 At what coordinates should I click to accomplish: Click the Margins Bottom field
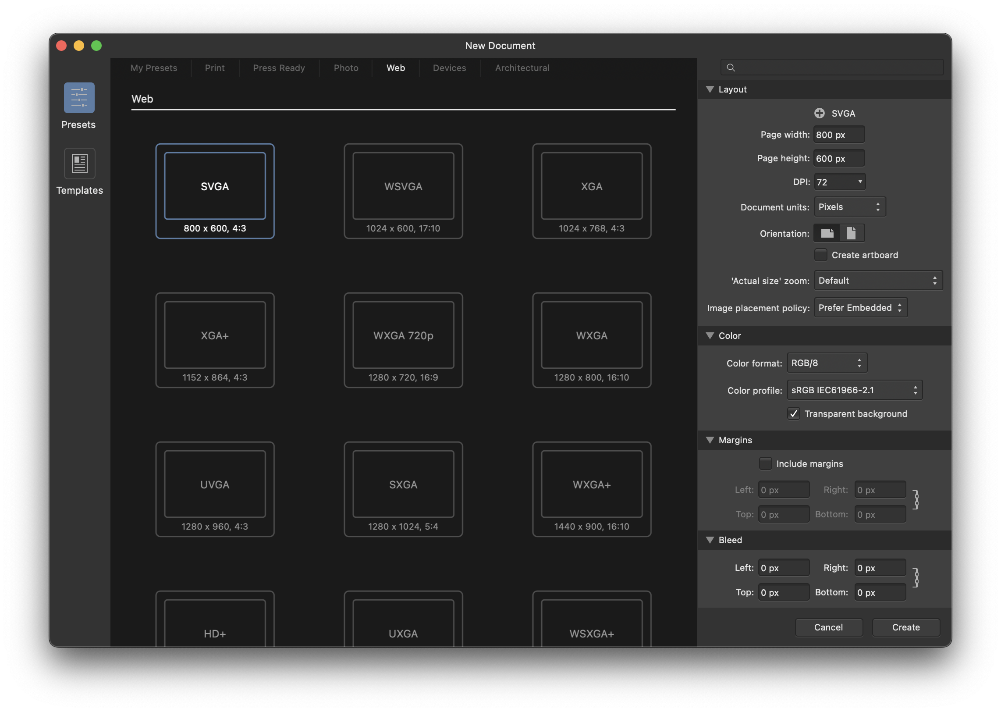[x=880, y=514]
